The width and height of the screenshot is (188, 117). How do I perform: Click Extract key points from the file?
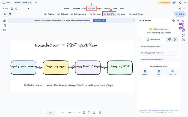[159, 53]
